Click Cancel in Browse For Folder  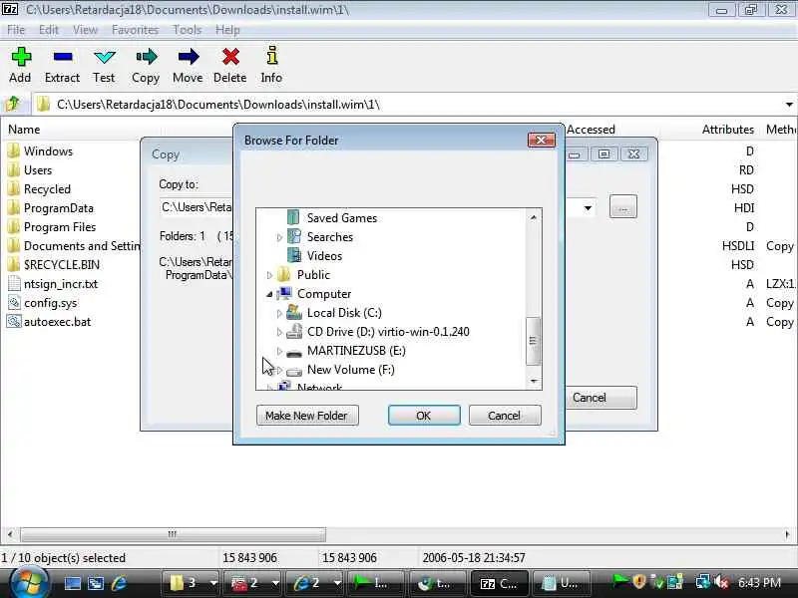[505, 416]
